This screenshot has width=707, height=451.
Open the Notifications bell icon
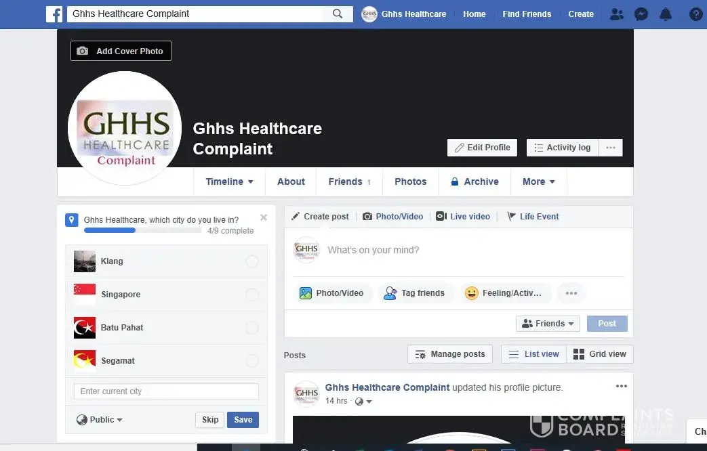pos(666,14)
